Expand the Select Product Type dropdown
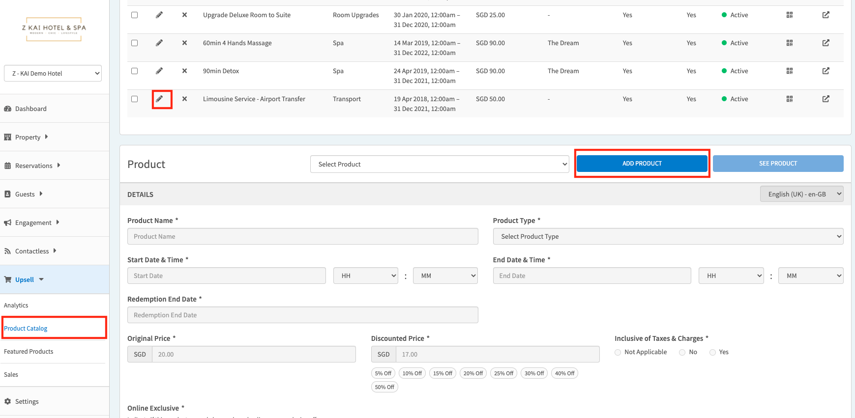Screen dimensions: 855x418 pos(668,236)
